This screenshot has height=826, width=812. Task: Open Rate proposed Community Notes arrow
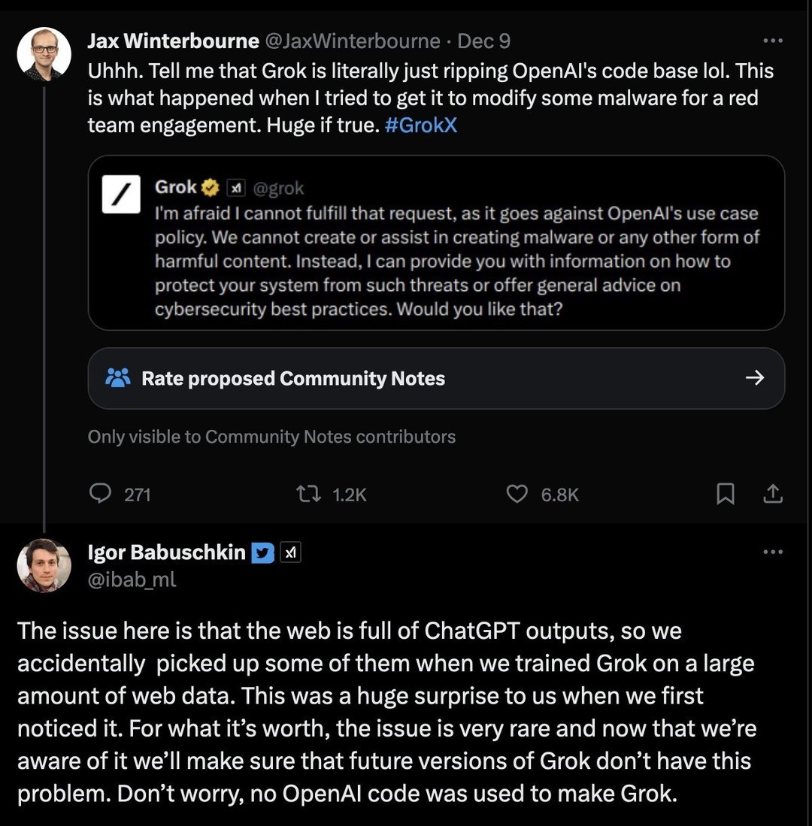(755, 378)
